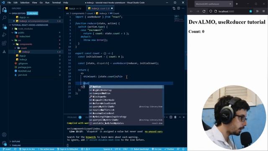Click Sign in to Bitbucket status item
Screen dimensions: 268x151
67,149
